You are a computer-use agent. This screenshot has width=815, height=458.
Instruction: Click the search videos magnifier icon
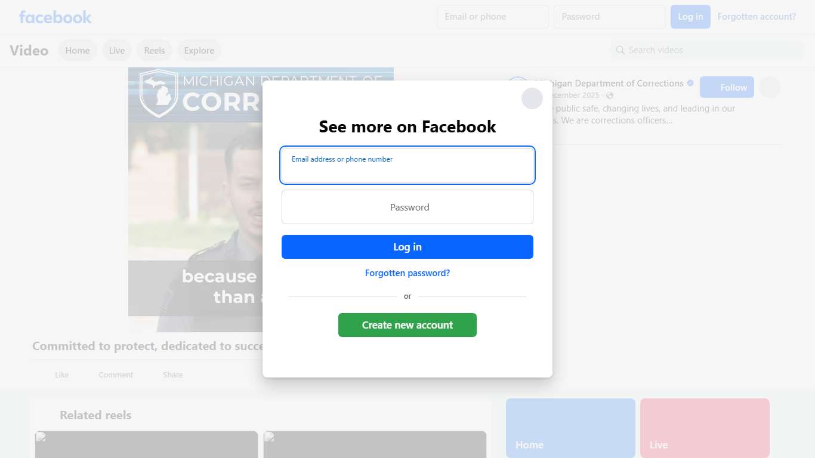click(620, 50)
